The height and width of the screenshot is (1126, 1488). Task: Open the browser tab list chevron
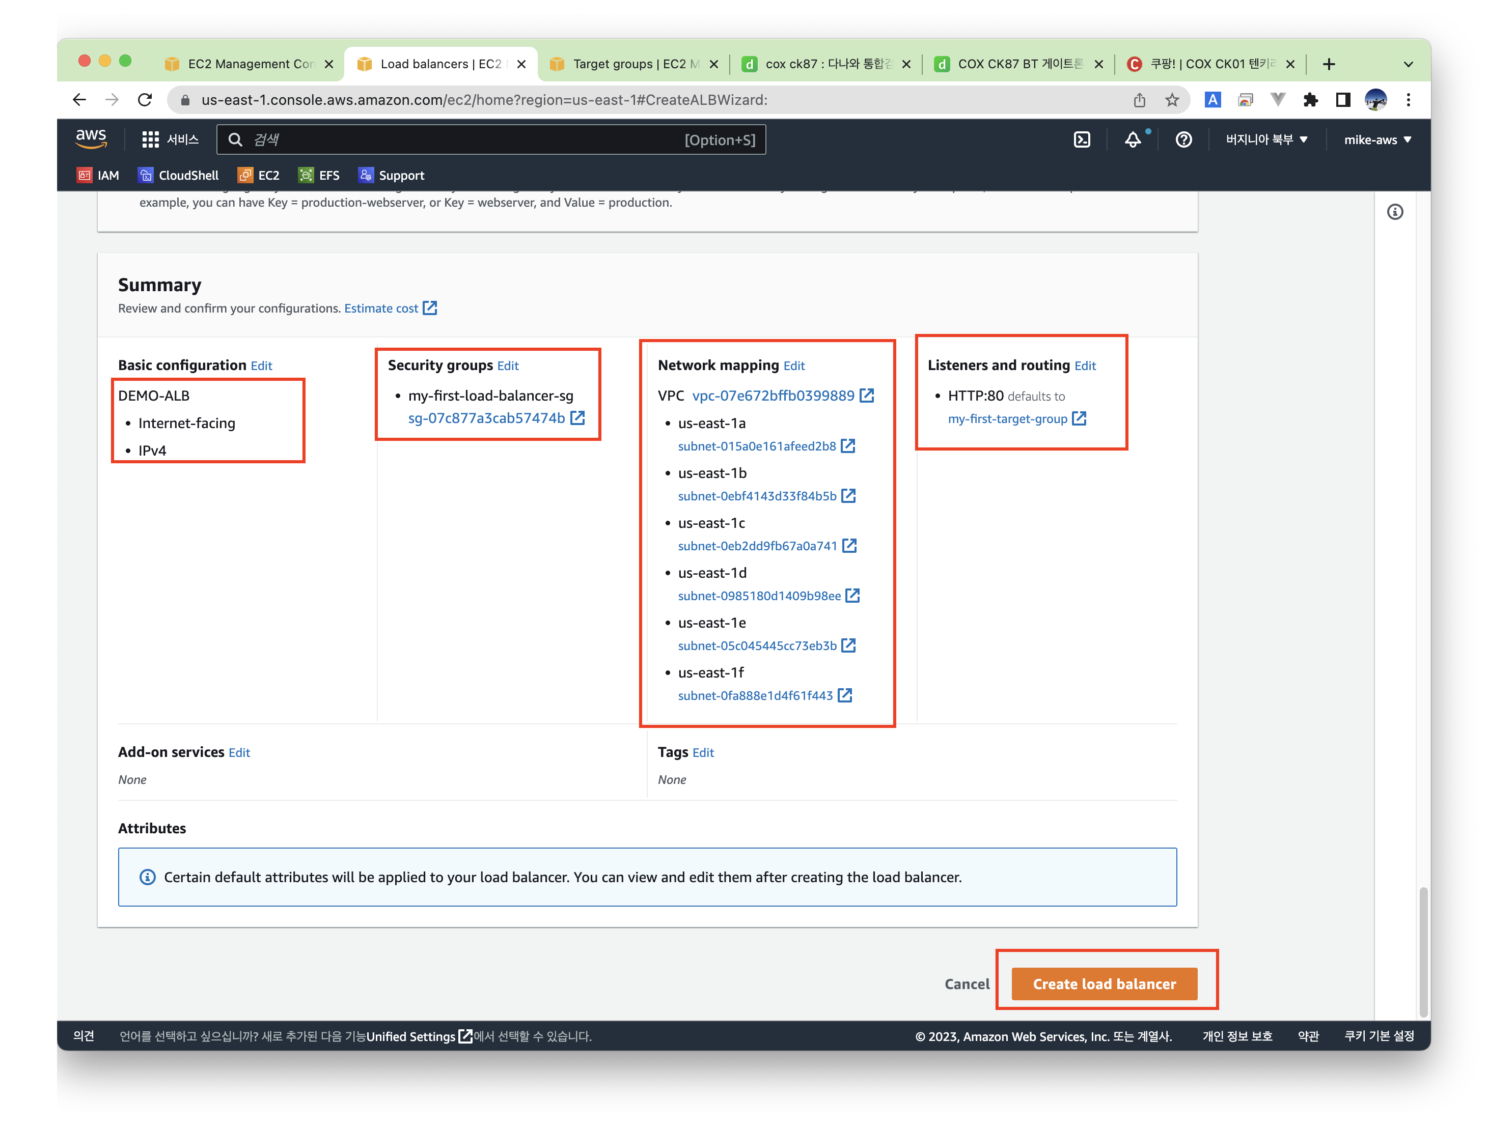1407,65
